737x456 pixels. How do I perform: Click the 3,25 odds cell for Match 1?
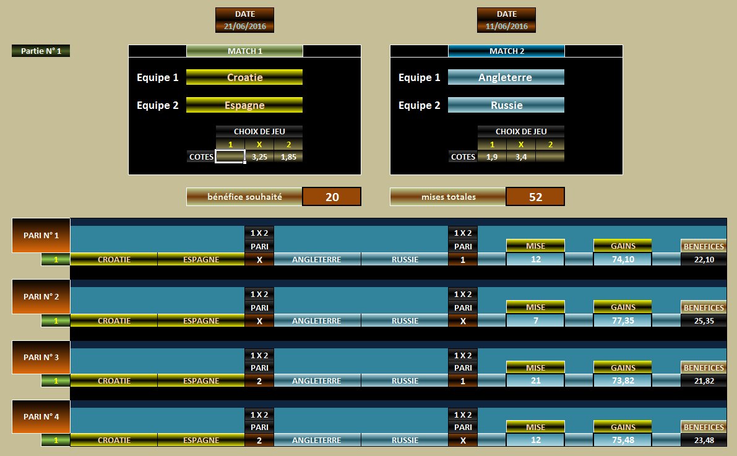click(259, 157)
